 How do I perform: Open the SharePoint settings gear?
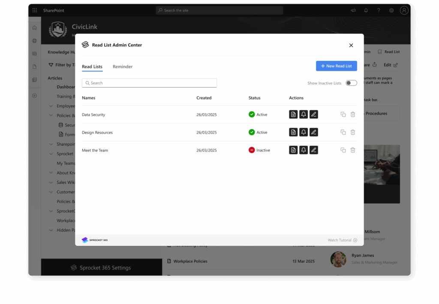pyautogui.click(x=391, y=10)
